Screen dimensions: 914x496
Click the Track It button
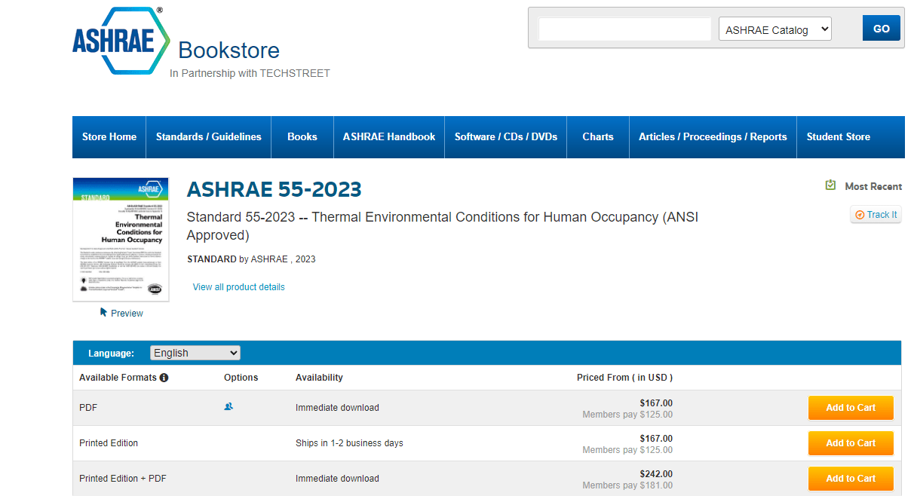click(876, 215)
